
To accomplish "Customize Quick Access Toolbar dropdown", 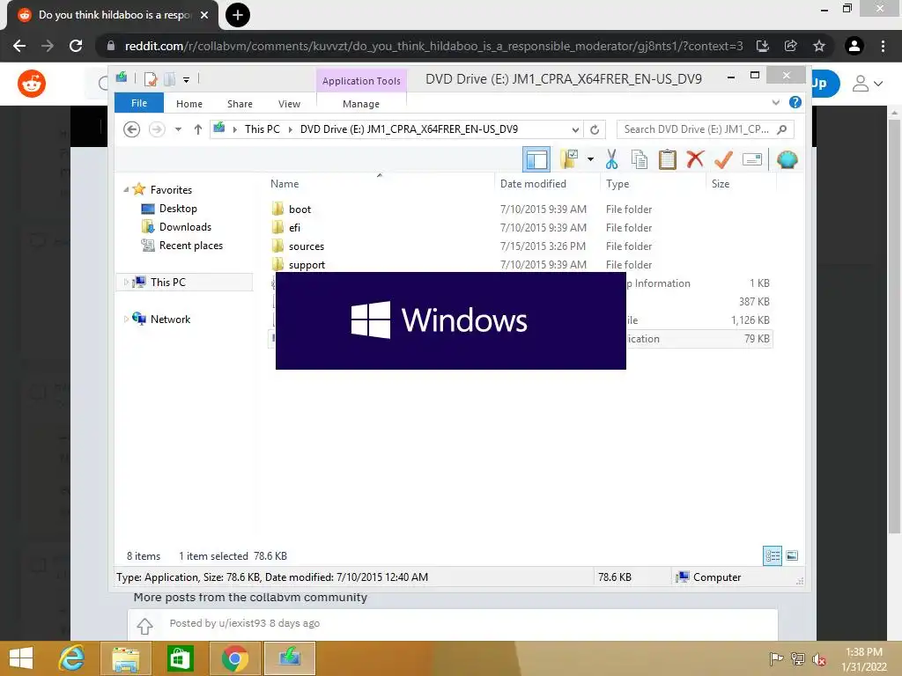I will click(x=187, y=80).
